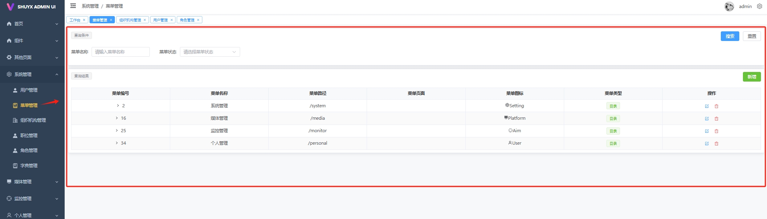Viewport: 767px width, 219px height.
Task: Switch to the 用户管理 tab
Action: tap(160, 20)
